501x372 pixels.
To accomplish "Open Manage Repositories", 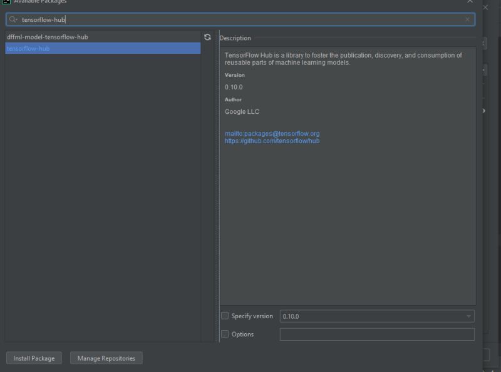I will pos(106,358).
